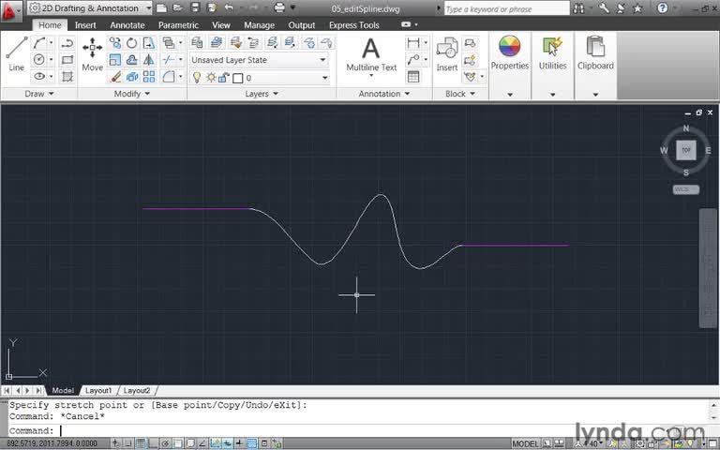Expand the Layers panel
The width and height of the screenshot is (720, 450).
pos(262,94)
